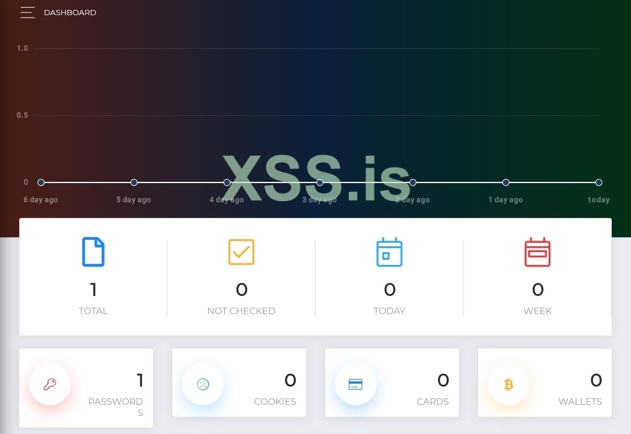Click the CARDS label
The height and width of the screenshot is (434, 631).
pos(433,401)
